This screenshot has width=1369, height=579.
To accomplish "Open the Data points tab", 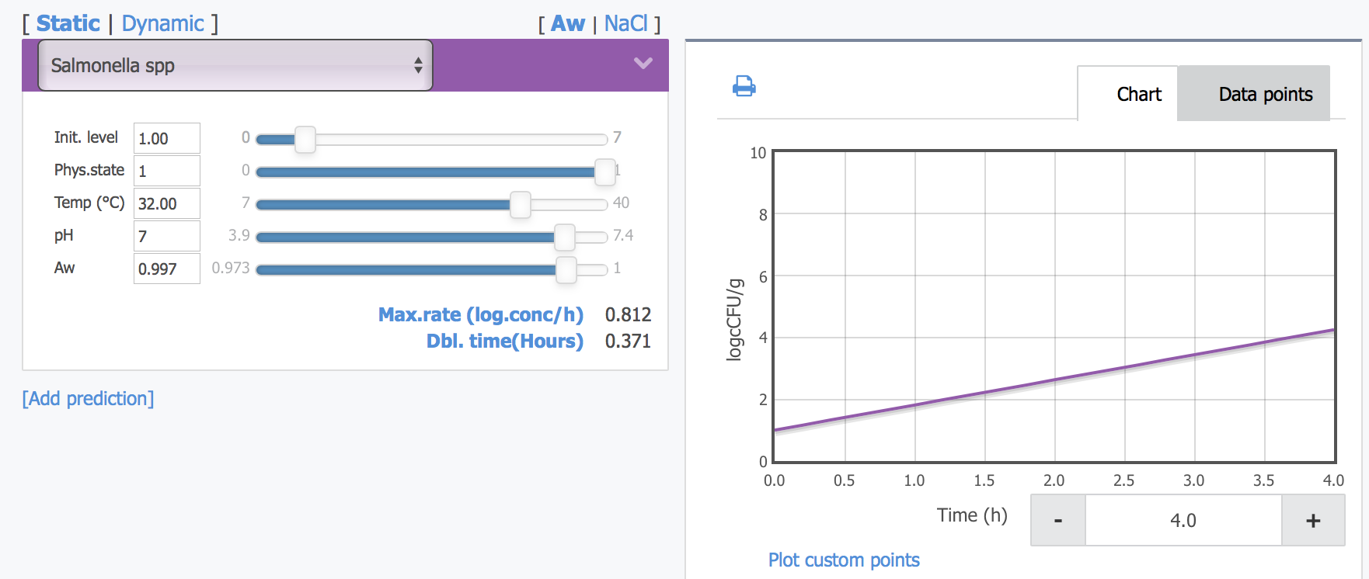I will pyautogui.click(x=1264, y=94).
